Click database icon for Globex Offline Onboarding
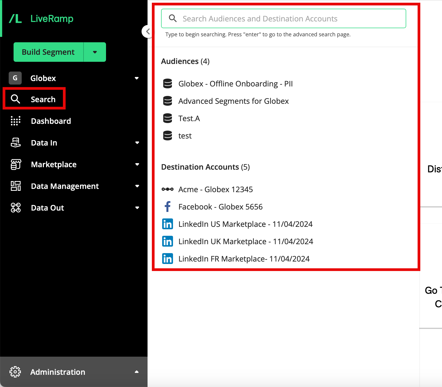 pyautogui.click(x=168, y=83)
